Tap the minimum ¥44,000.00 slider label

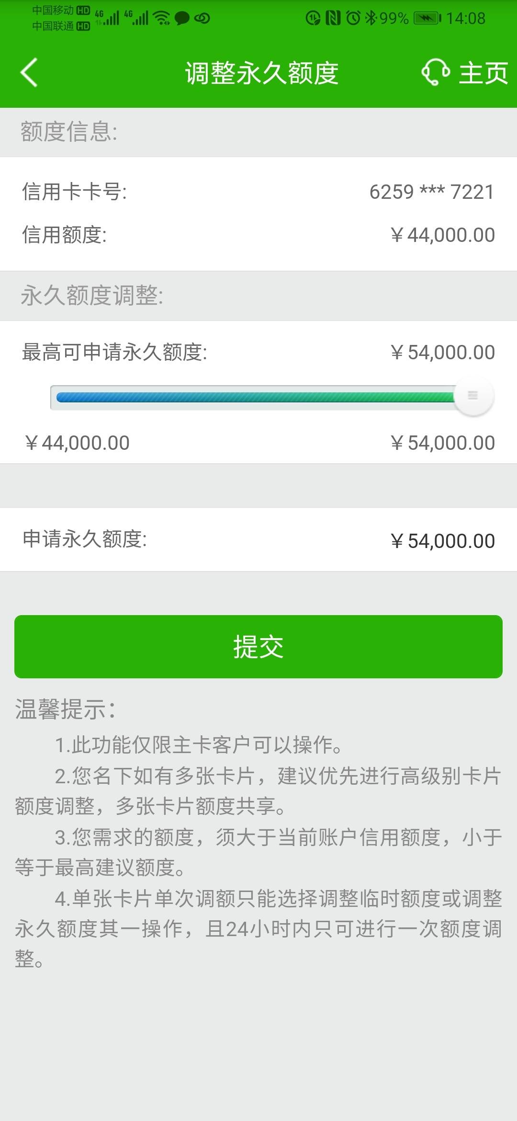[x=77, y=443]
